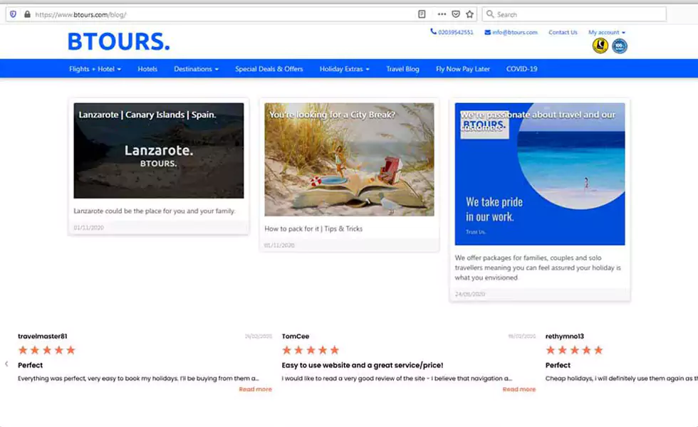Bookmark this page with the star icon
This screenshot has height=427, width=698.
[x=469, y=14]
